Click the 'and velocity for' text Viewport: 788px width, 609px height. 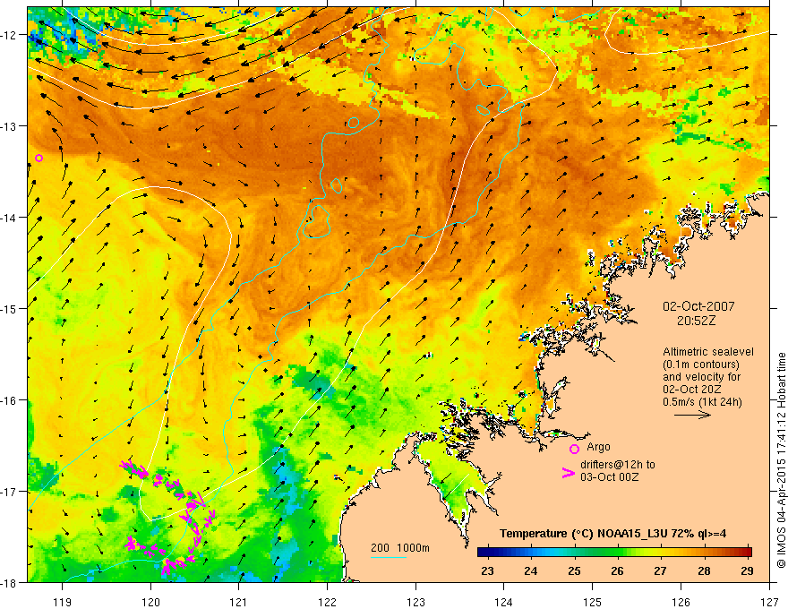pos(702,377)
